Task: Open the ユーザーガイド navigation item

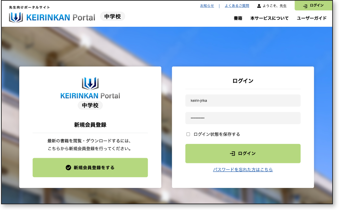Action: pos(312,18)
